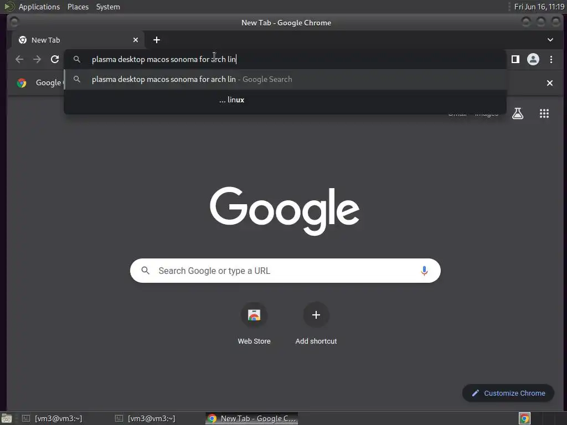This screenshot has height=425, width=567.
Task: Click the Chrome logo in the infobar
Action: (22, 83)
